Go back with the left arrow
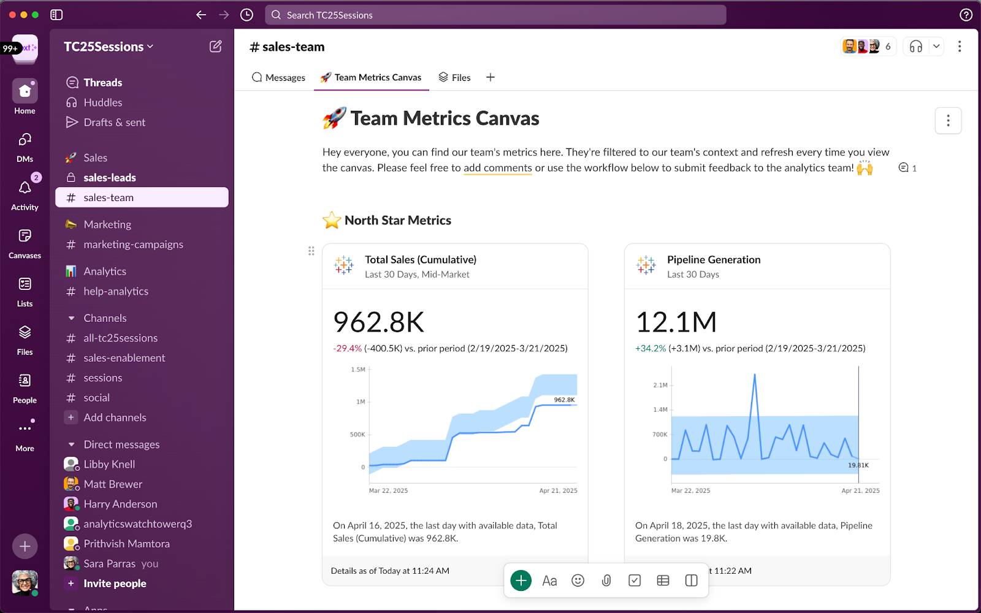Screen dimensions: 981x613 [201, 15]
